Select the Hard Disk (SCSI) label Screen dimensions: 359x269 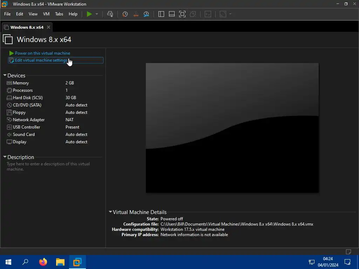click(x=28, y=98)
